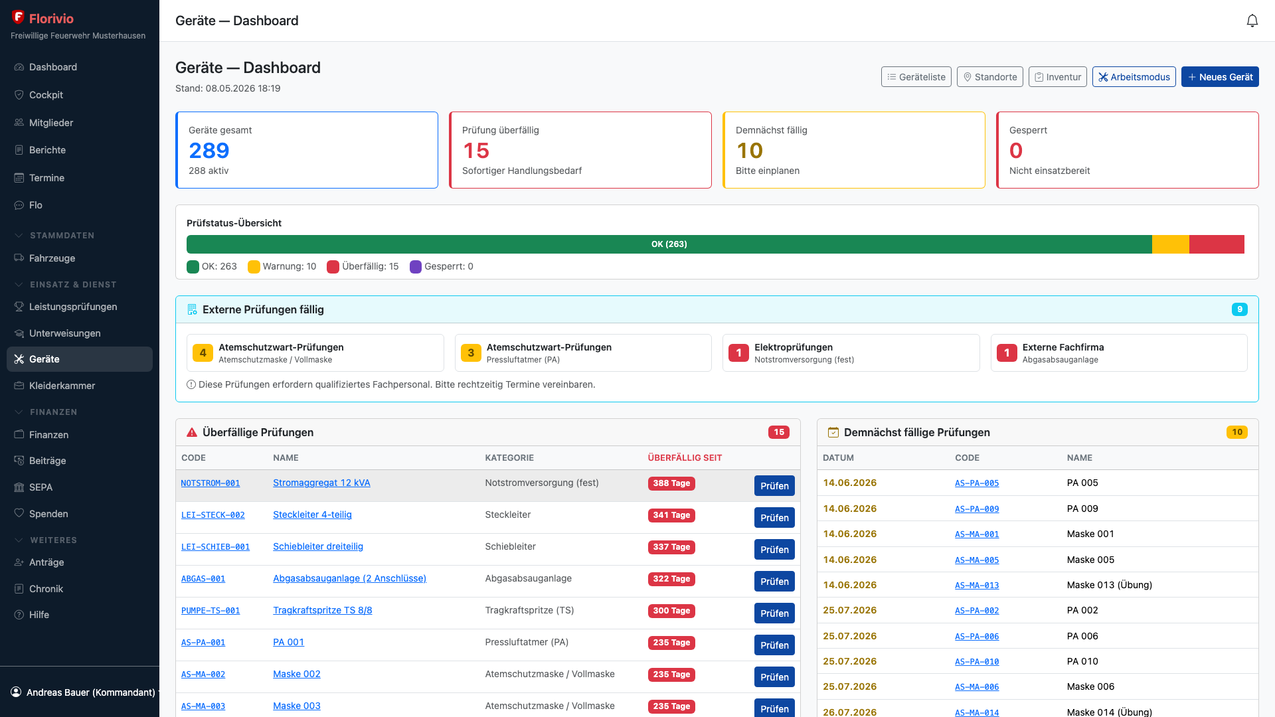Collapse the FINANZEN sidebar section

click(46, 412)
